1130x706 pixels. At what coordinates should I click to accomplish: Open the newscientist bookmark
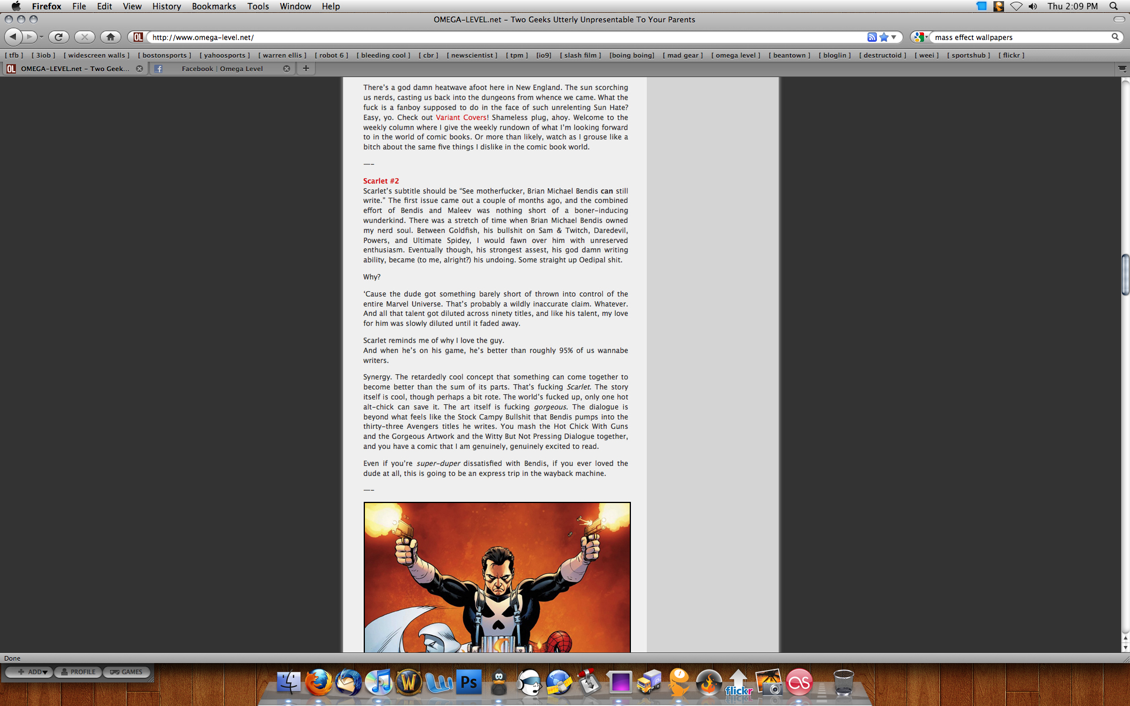472,55
